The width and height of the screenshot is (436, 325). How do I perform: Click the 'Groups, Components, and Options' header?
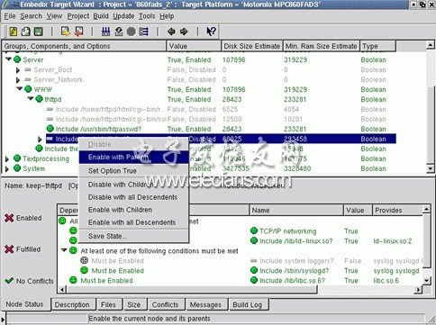(84, 46)
